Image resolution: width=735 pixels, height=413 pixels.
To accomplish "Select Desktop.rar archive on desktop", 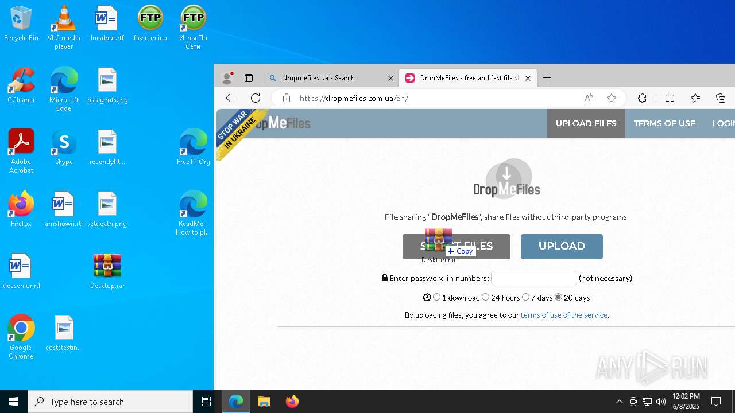I will tap(107, 272).
